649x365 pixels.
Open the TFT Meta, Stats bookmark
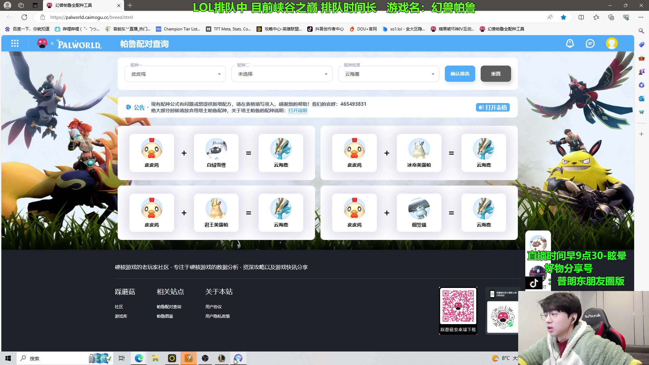coord(229,29)
